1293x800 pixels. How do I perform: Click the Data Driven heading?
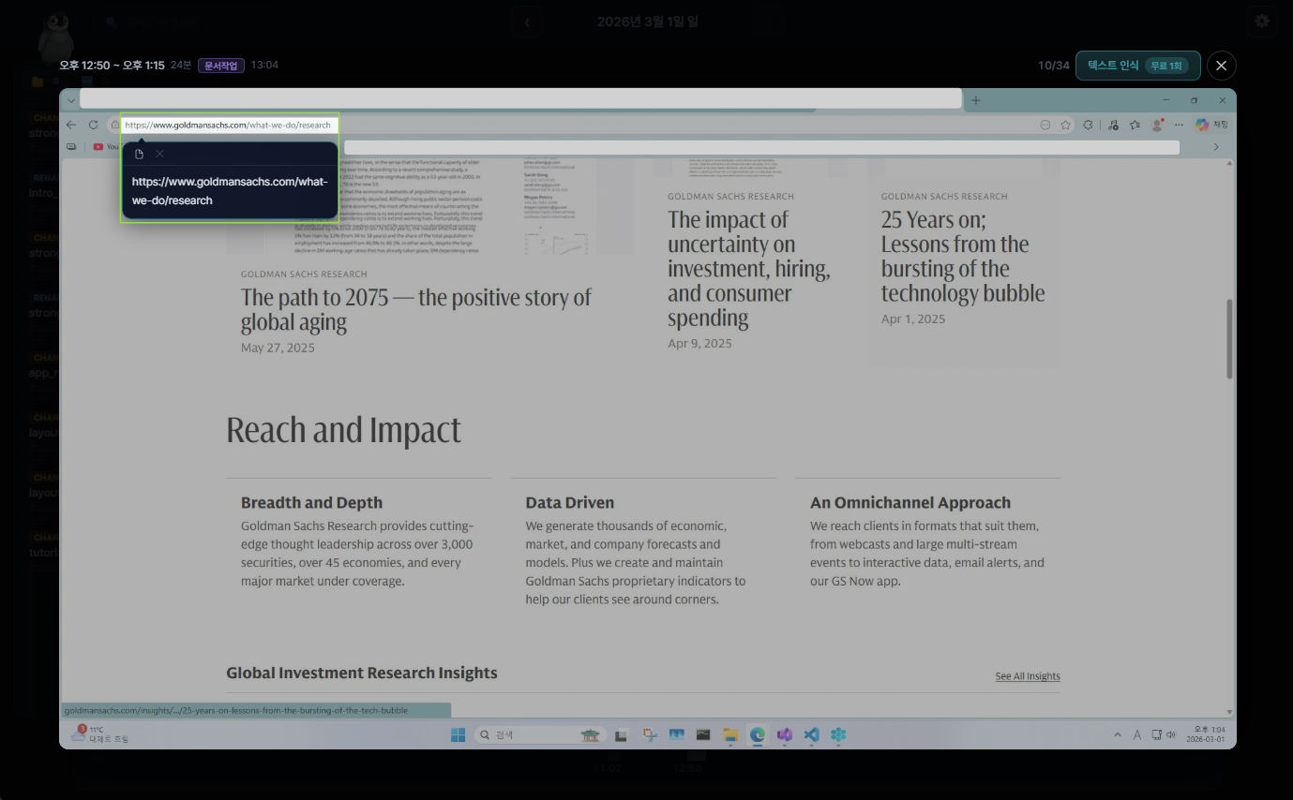(x=570, y=503)
